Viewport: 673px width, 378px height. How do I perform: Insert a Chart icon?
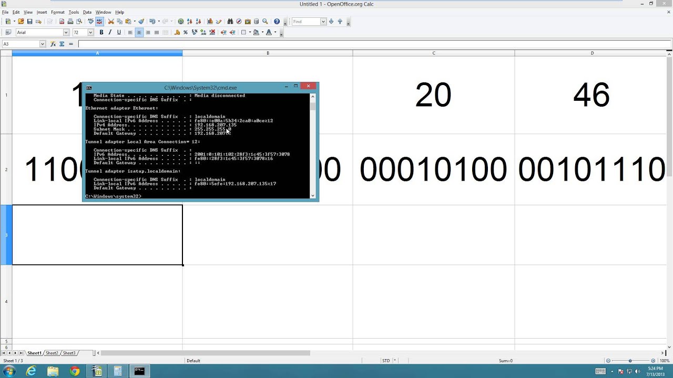(210, 22)
